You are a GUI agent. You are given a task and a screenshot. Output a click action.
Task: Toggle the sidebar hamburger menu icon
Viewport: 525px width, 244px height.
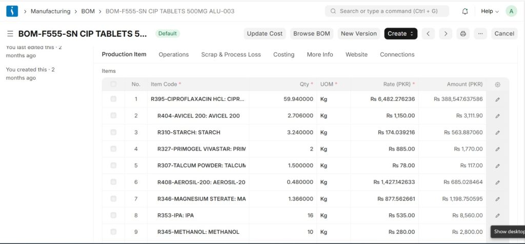(x=10, y=34)
